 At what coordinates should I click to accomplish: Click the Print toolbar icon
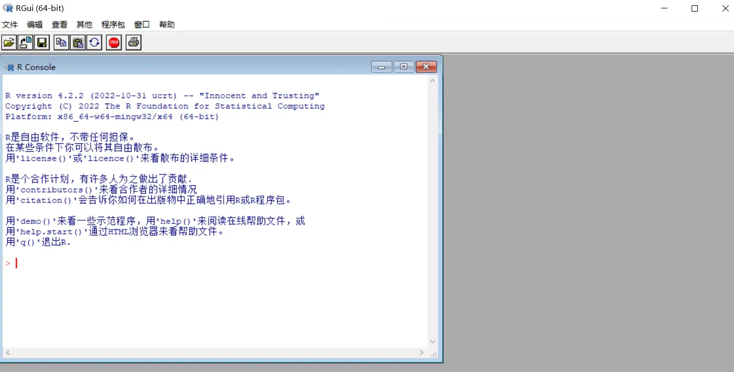tap(134, 42)
